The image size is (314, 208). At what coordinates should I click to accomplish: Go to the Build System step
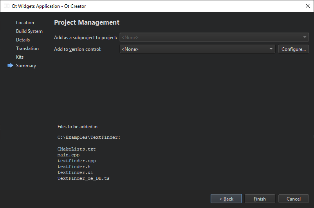pos(29,31)
